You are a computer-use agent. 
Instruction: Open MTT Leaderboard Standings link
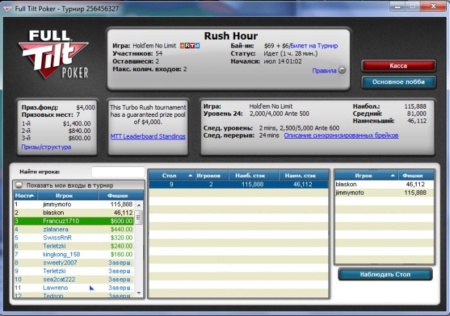[x=148, y=137]
